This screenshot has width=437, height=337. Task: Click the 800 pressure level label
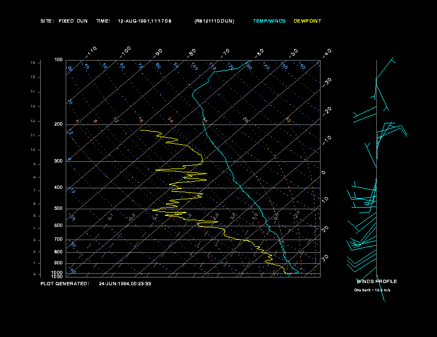pyautogui.click(x=58, y=252)
